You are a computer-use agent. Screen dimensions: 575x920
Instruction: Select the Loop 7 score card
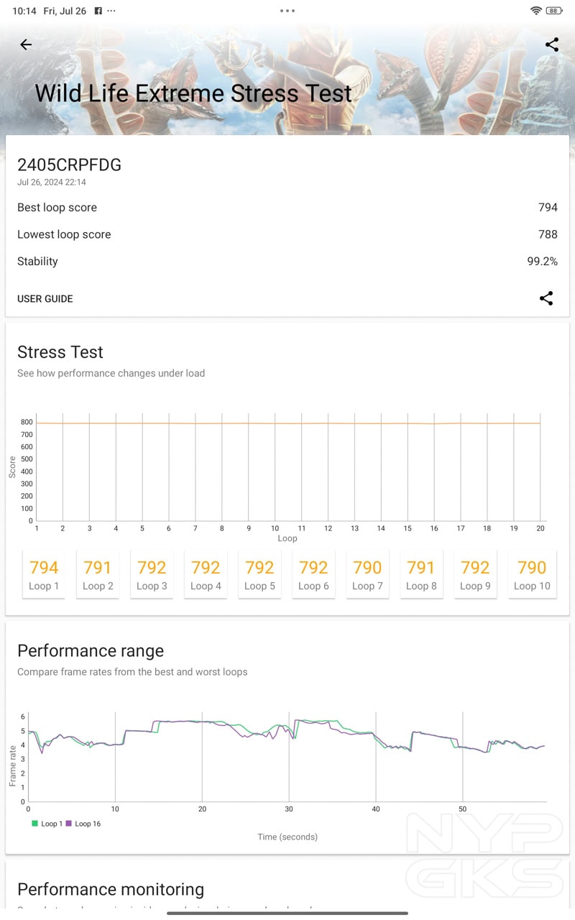click(367, 574)
